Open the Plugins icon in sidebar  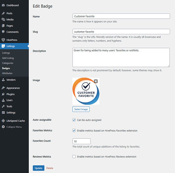click(3, 94)
